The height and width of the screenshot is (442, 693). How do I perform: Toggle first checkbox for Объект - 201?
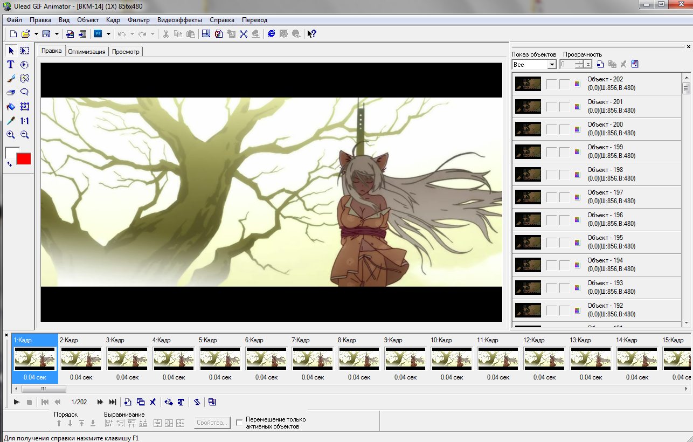pos(551,107)
